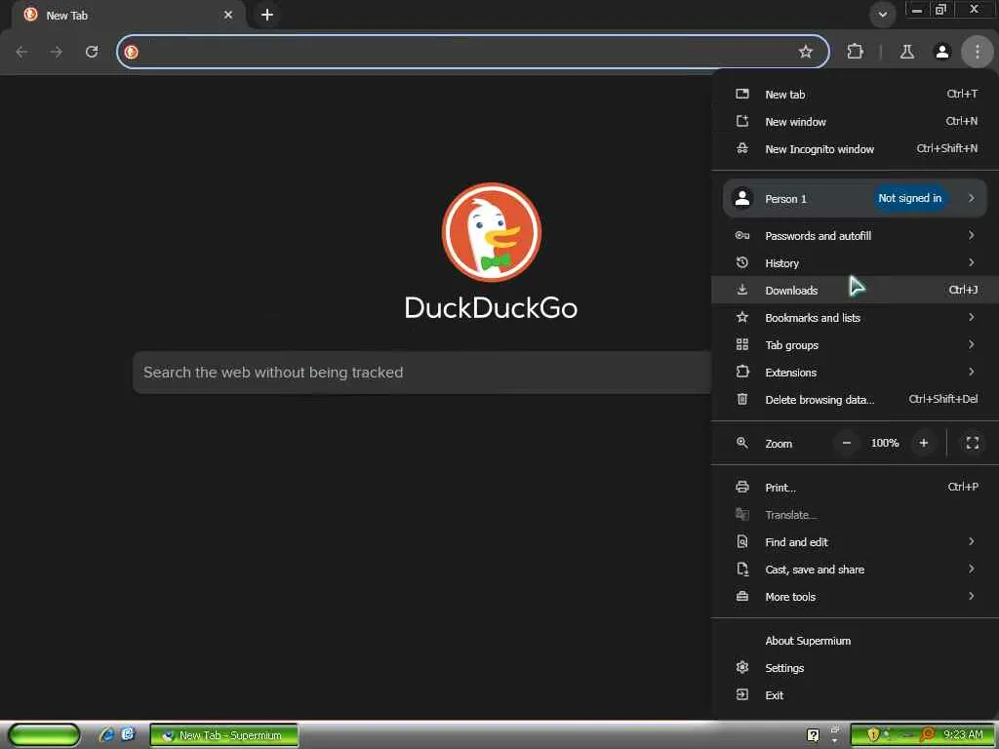Click the back navigation arrow
This screenshot has width=999, height=749.
point(21,52)
